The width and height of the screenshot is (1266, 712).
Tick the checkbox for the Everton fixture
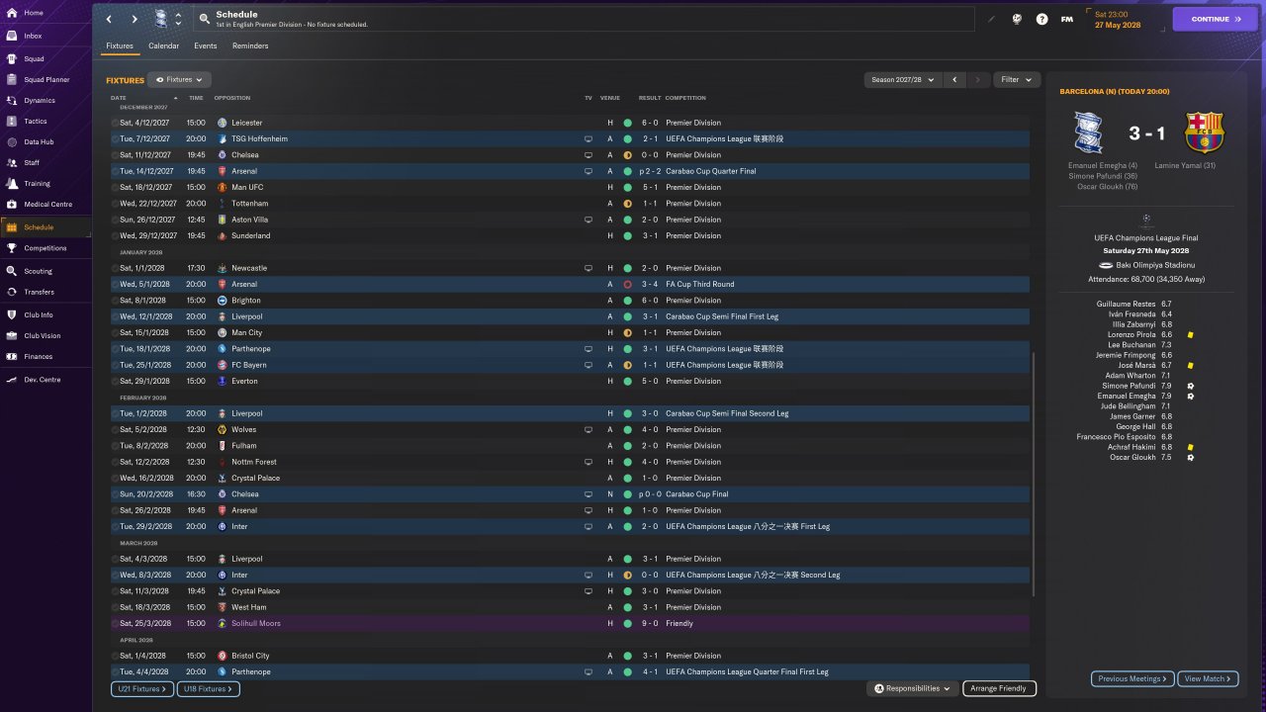coord(115,381)
